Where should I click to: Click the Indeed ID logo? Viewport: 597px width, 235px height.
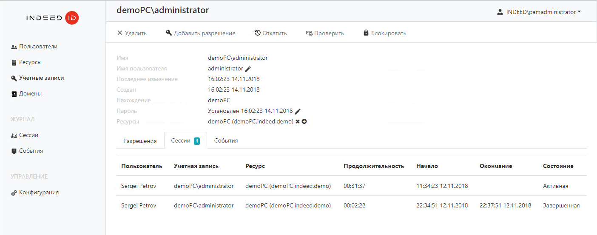point(52,18)
